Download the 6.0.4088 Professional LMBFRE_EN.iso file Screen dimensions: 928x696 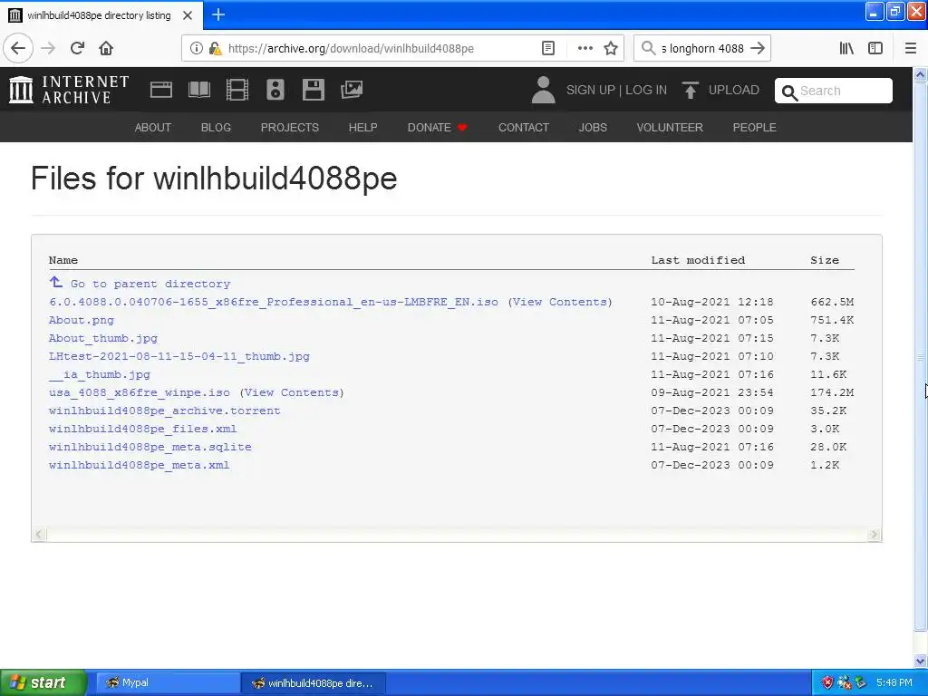click(x=274, y=302)
